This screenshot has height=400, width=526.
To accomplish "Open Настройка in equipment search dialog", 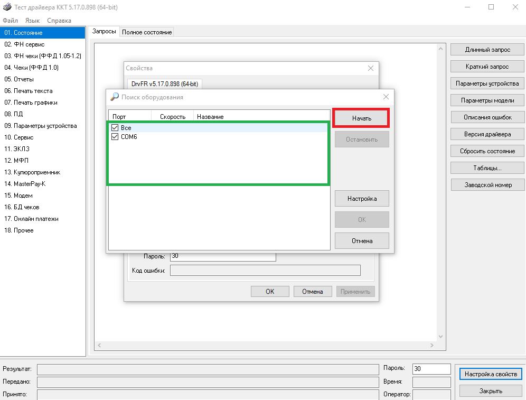I will [362, 199].
